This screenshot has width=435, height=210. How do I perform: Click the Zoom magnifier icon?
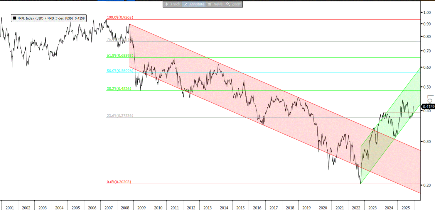click(228, 4)
